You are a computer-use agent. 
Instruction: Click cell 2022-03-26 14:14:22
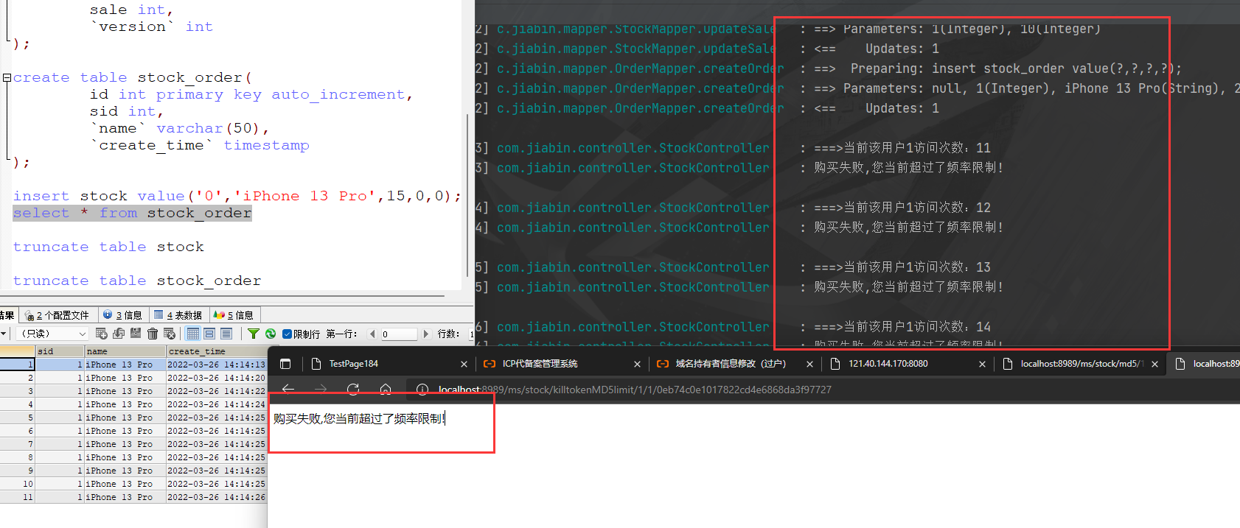point(216,391)
